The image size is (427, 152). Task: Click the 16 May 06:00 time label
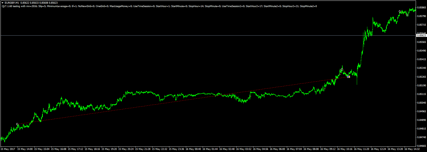point(277,149)
